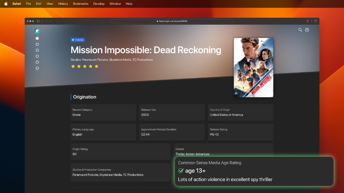Click the Record Category value Movie
This screenshot has width=344, height=193.
coord(77,115)
